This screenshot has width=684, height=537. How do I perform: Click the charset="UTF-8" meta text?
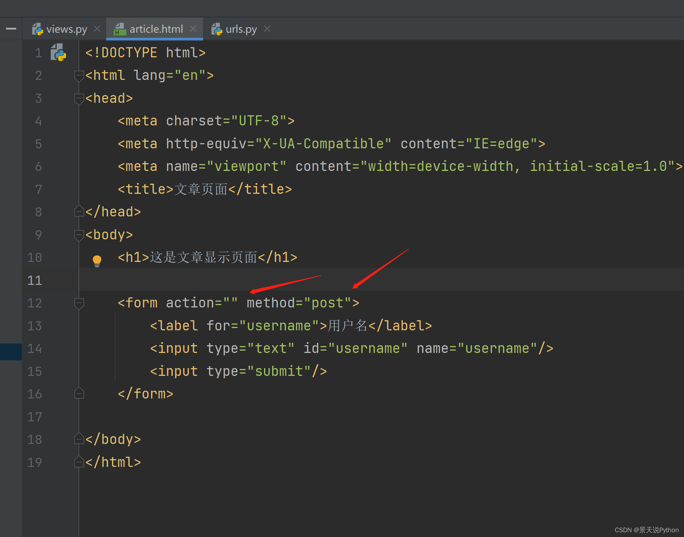[226, 121]
